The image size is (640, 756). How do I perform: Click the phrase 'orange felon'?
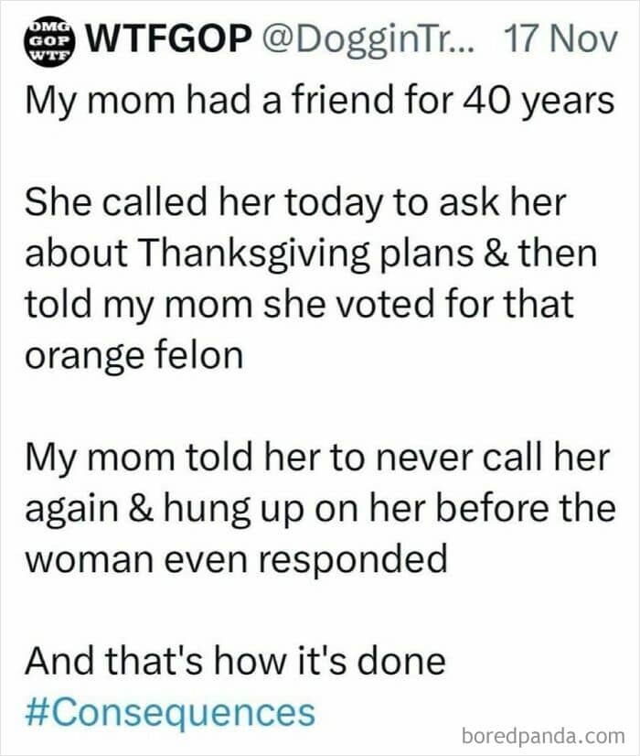click(x=134, y=355)
